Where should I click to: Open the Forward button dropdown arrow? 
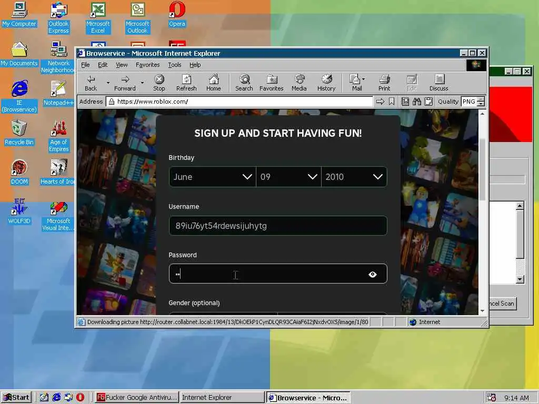[142, 83]
